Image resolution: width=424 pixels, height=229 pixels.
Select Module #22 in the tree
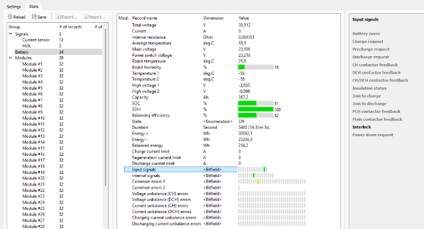point(33,190)
